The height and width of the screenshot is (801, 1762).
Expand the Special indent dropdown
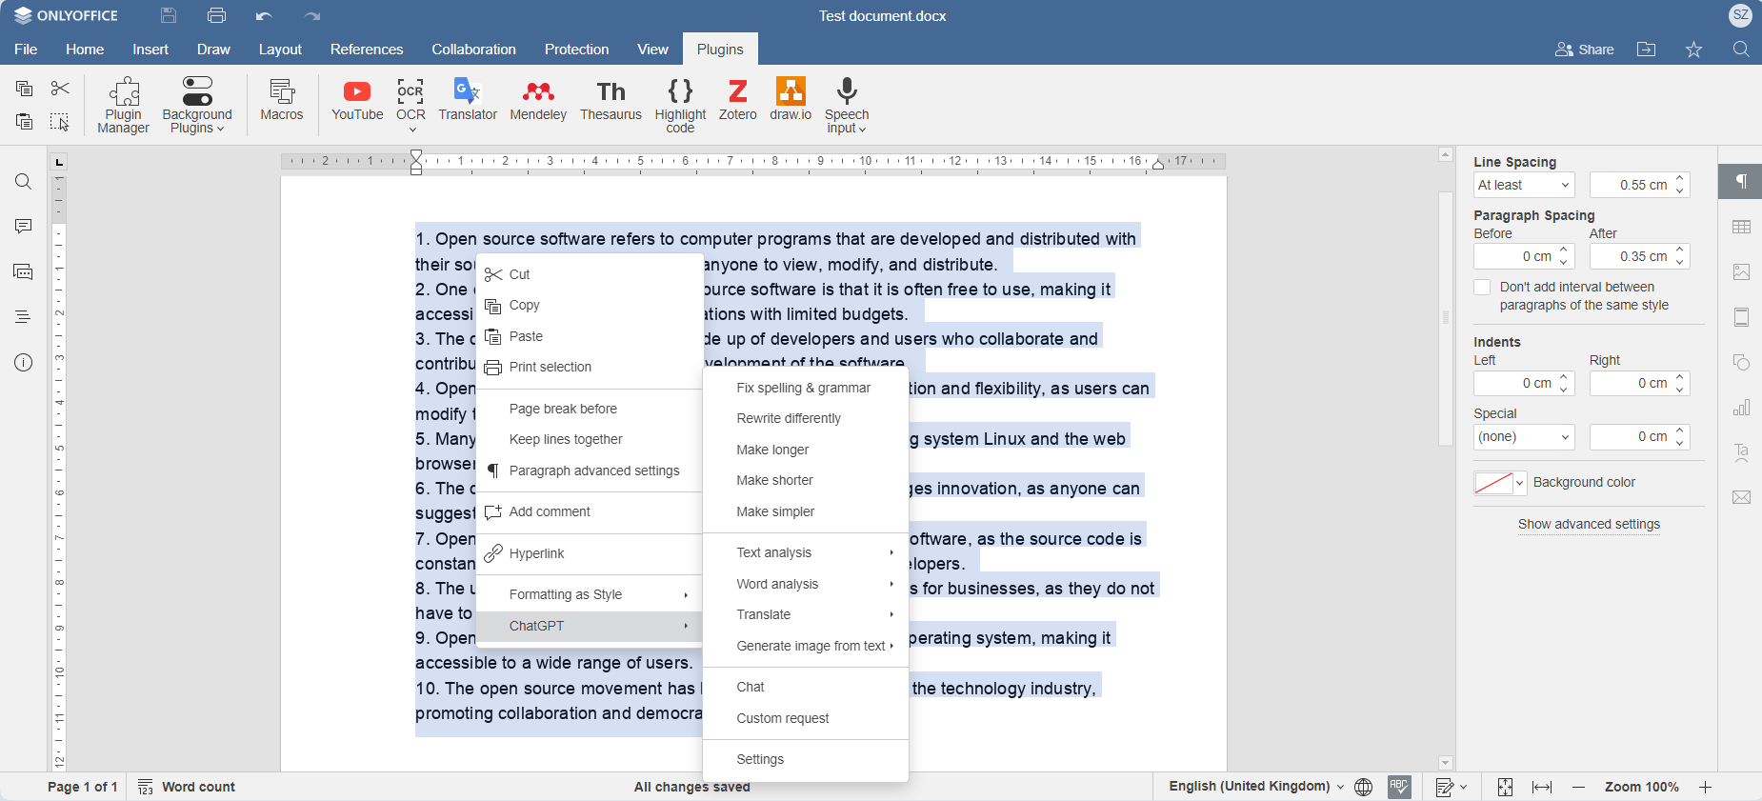pos(1524,437)
